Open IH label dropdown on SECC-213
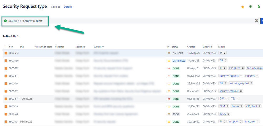263x129 pixels. [222, 53]
